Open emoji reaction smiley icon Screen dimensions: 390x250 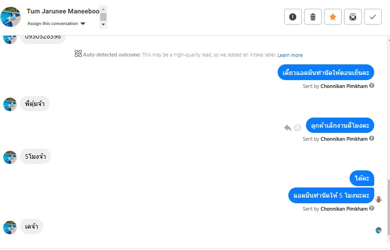click(298, 127)
